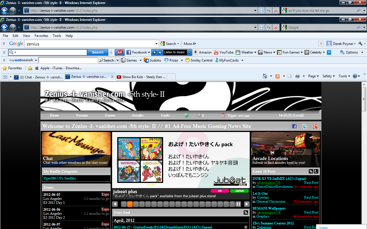Click the orange RSS feeds command bar icon
This screenshot has width=367, height=229.
point(278,76)
